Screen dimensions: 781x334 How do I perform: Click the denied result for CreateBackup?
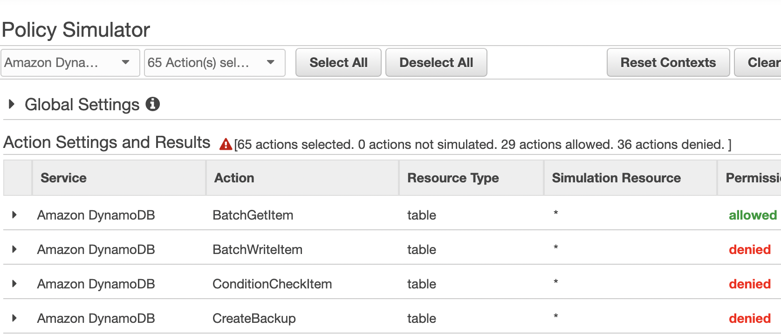click(749, 319)
